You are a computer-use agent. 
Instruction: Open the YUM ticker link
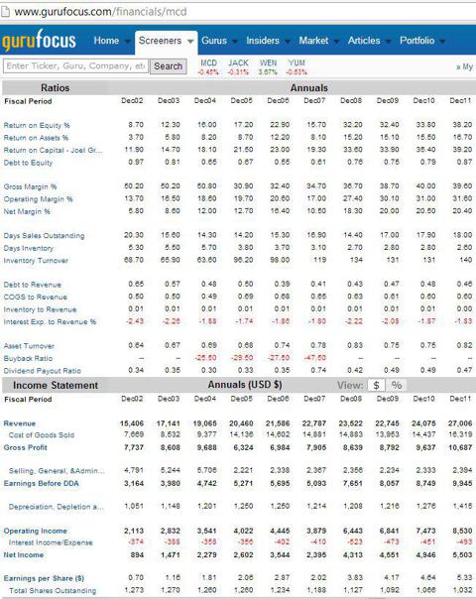[x=297, y=62]
